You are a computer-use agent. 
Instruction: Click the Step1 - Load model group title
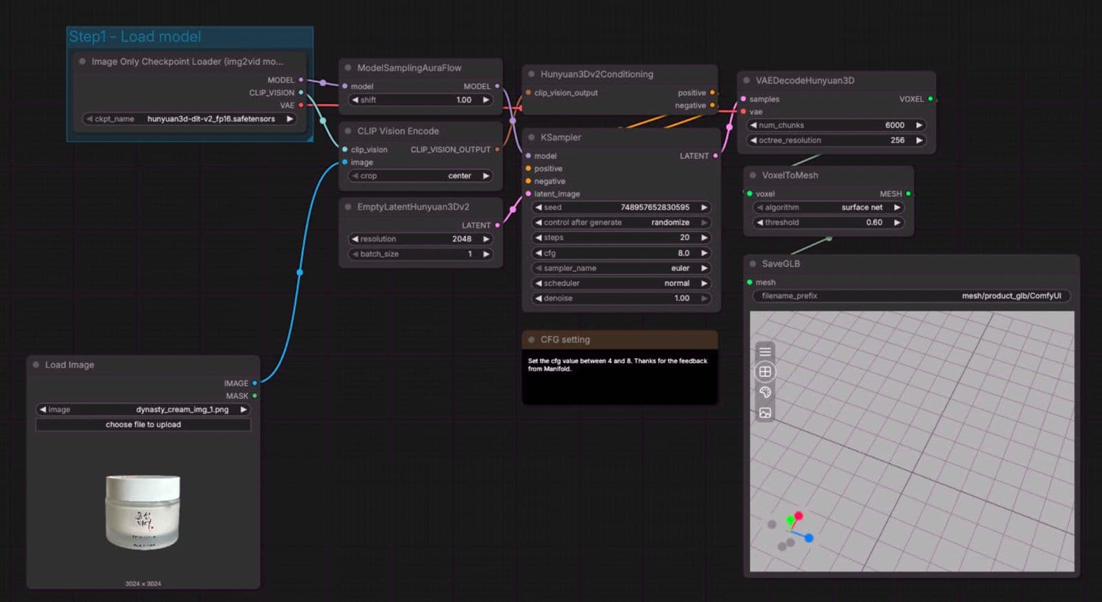[x=135, y=37]
